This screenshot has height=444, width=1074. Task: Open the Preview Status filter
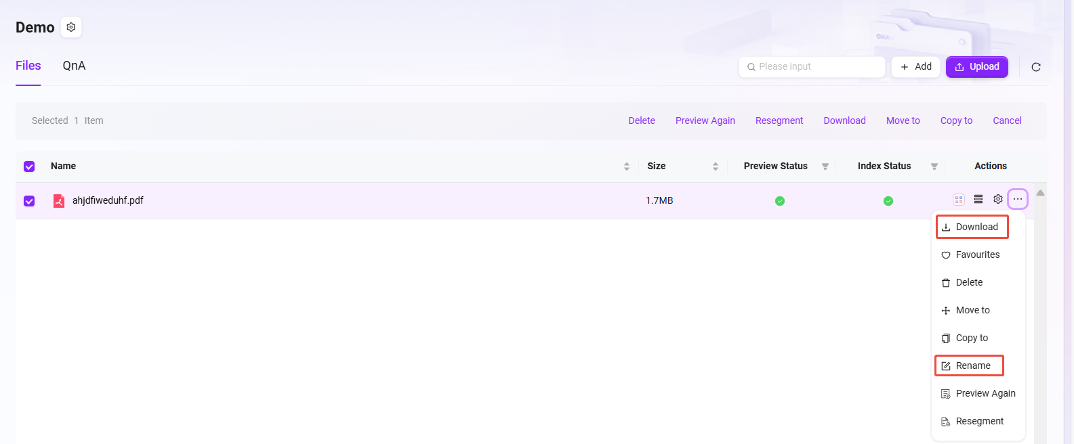pyautogui.click(x=825, y=166)
